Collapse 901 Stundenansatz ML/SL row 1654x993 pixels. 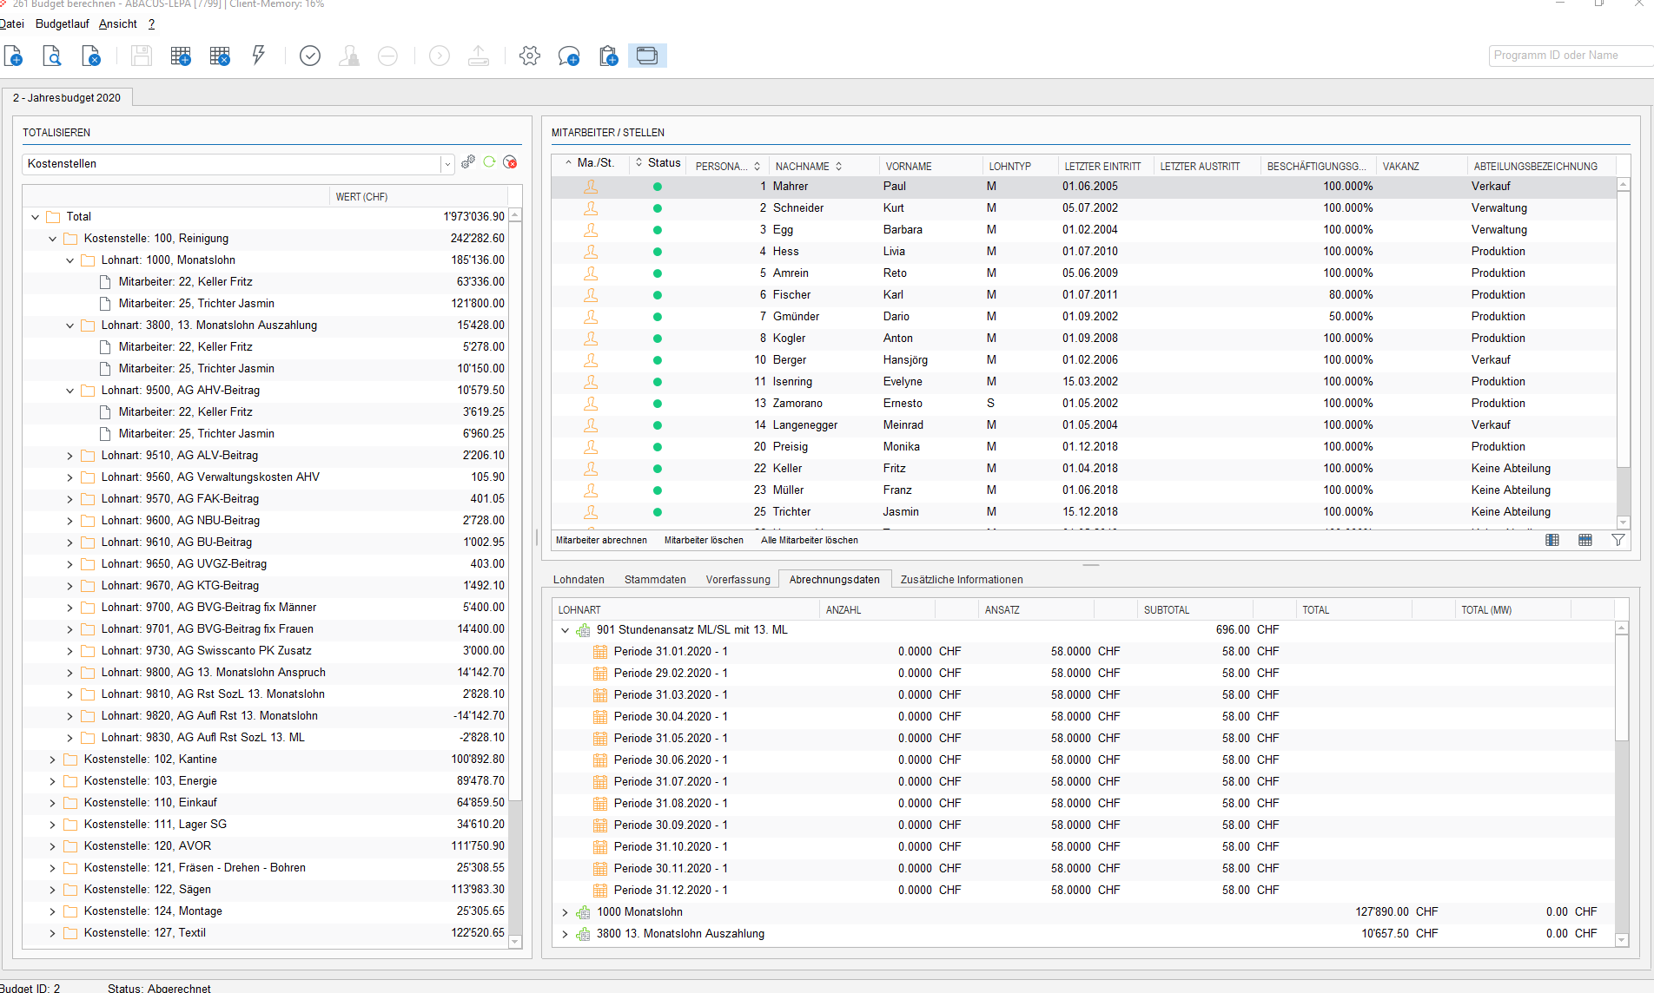click(x=566, y=630)
